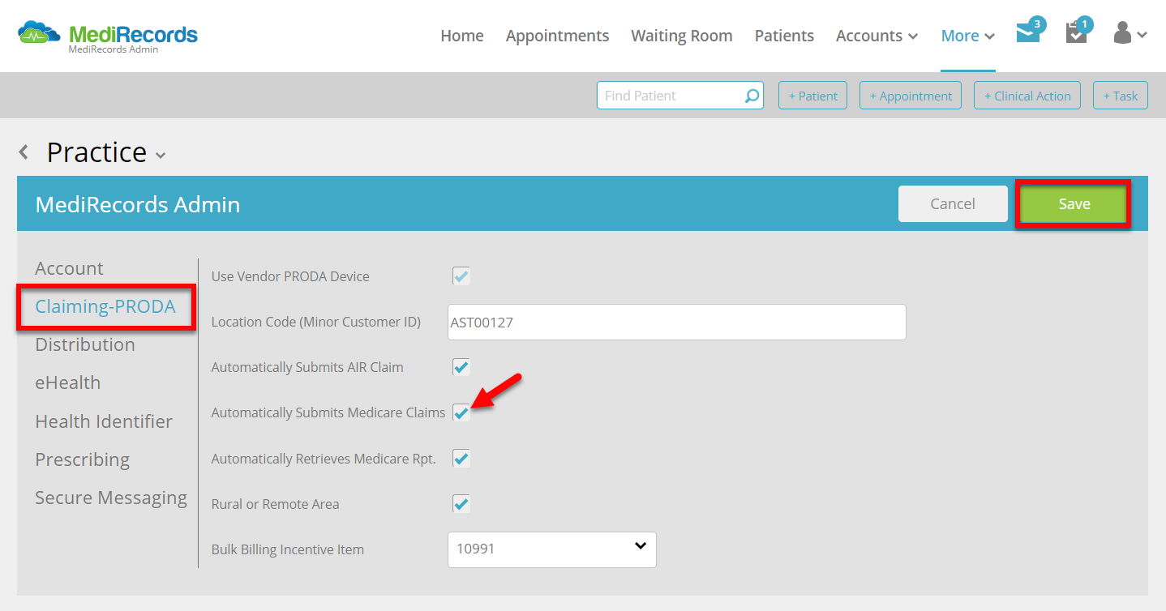Select the Prescribing tab

click(82, 459)
